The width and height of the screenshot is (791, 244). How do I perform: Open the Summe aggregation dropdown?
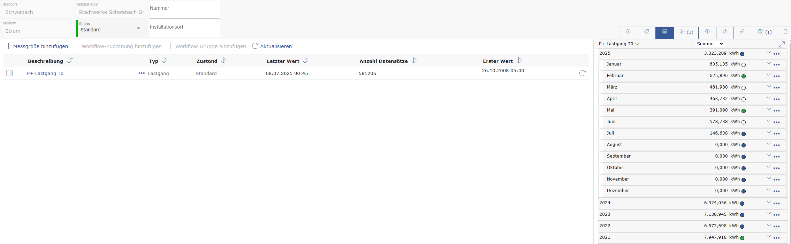(x=709, y=44)
